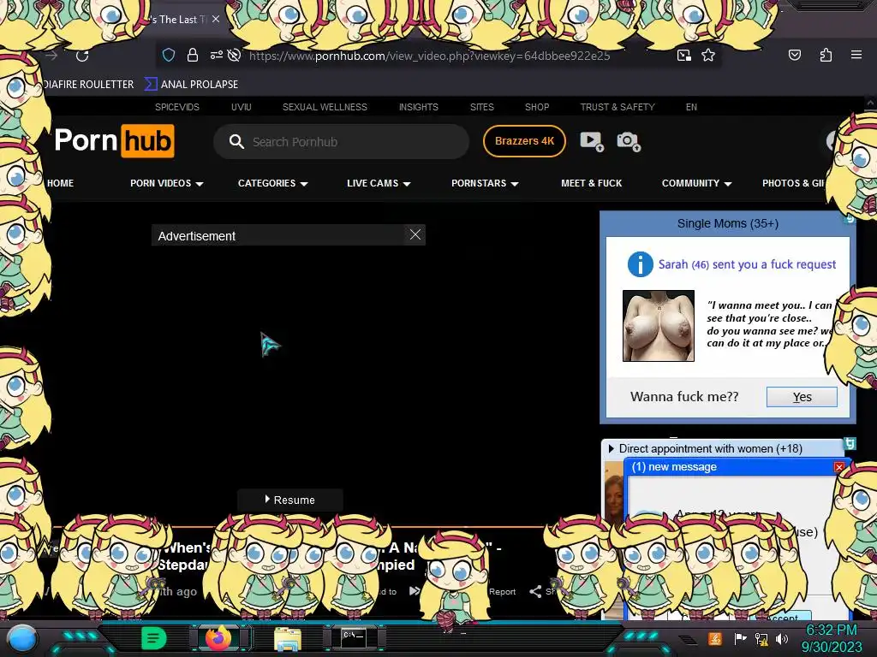Close the Advertisement overlay with X

tap(415, 234)
